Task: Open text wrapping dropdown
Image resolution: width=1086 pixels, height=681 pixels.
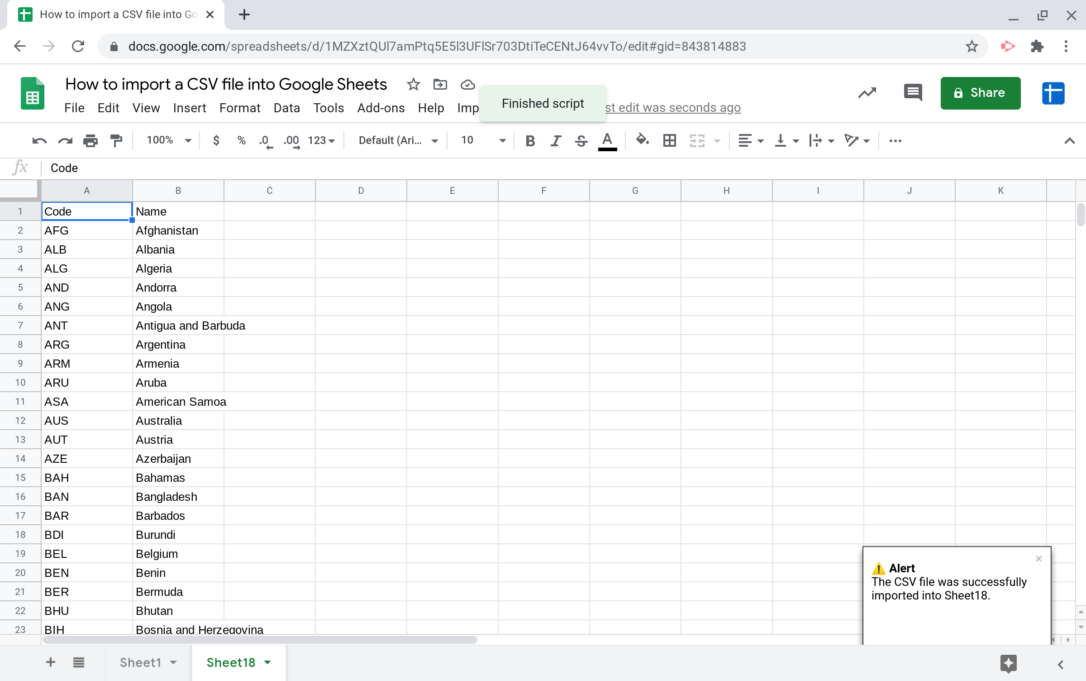Action: [x=822, y=141]
